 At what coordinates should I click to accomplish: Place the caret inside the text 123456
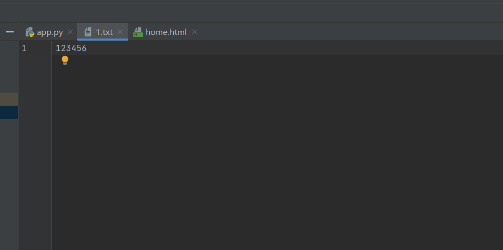click(71, 48)
